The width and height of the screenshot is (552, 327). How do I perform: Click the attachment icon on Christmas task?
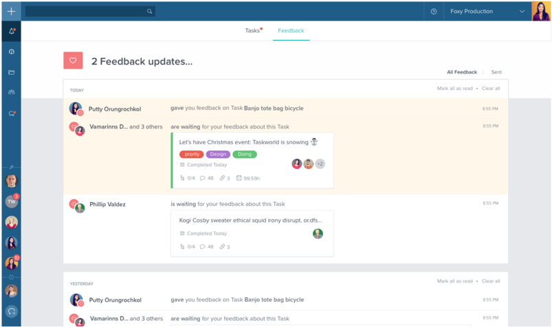click(222, 178)
